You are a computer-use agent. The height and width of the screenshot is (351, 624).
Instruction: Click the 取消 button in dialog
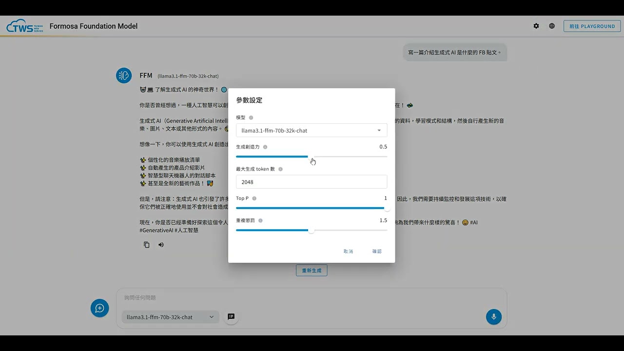[x=348, y=251]
